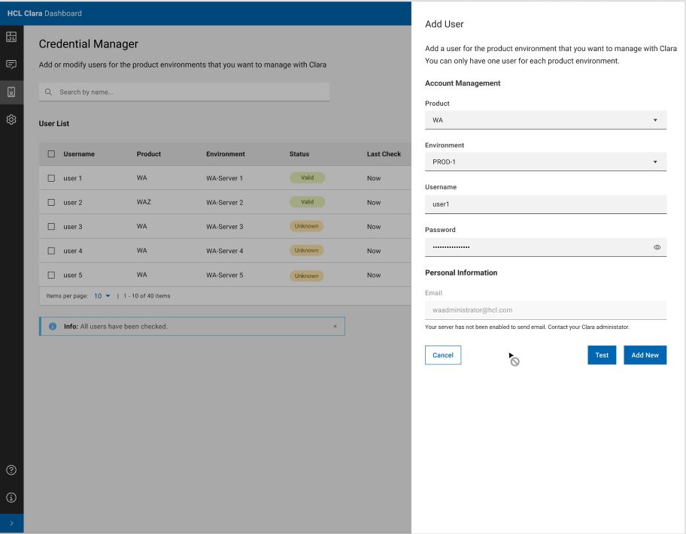Click the search magnifier icon
The width and height of the screenshot is (686, 534).
coord(49,92)
